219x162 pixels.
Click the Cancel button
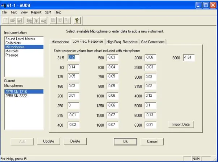[152, 142]
